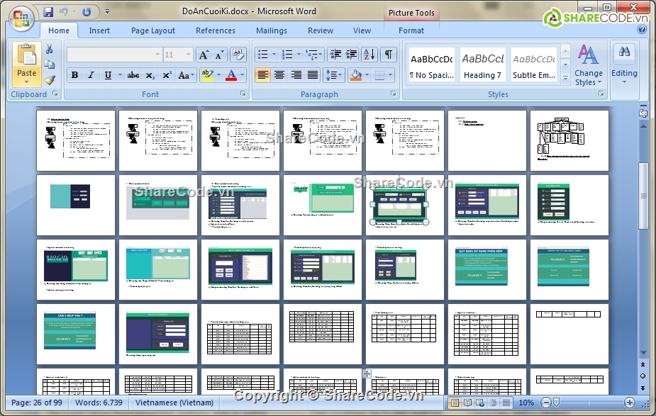Expand the Paste options arrow
This screenshot has height=416, width=656.
26,81
